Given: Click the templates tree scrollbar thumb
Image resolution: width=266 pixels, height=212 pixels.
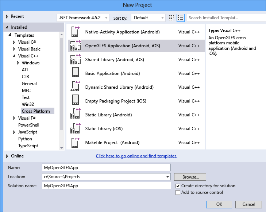Looking at the screenshot, I should point(61,84).
